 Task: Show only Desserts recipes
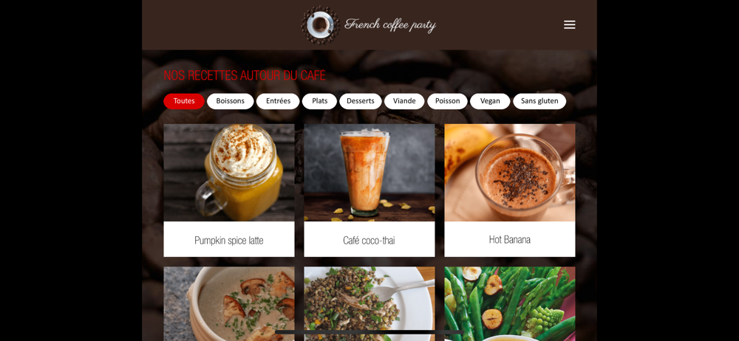(361, 101)
